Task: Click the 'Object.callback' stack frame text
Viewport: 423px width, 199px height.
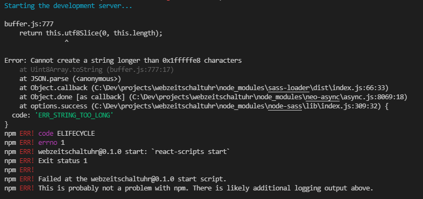Action: 59,87
